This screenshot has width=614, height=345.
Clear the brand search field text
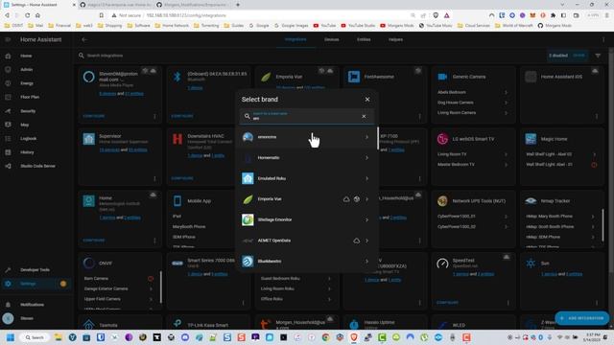tap(364, 116)
